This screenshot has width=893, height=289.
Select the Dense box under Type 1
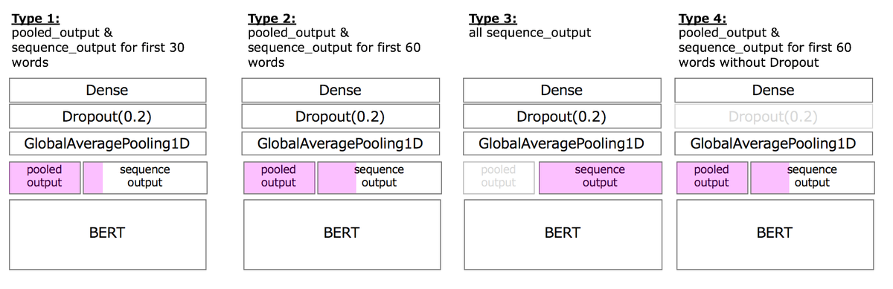pos(107,90)
